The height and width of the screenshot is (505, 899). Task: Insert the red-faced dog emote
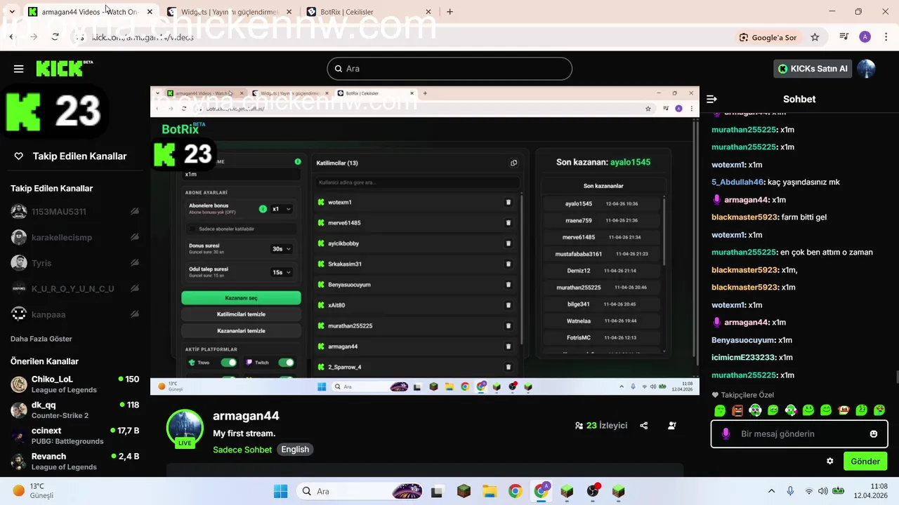844,410
